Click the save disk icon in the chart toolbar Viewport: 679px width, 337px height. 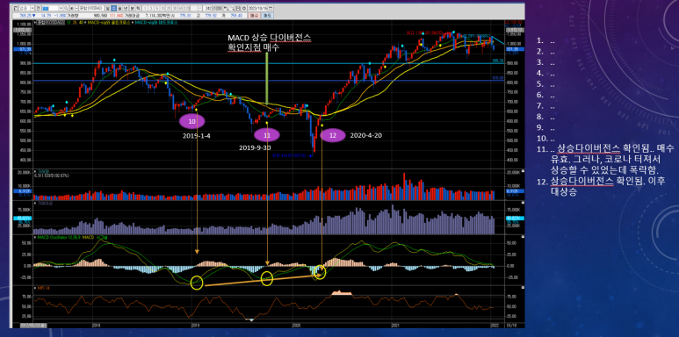tap(238, 8)
